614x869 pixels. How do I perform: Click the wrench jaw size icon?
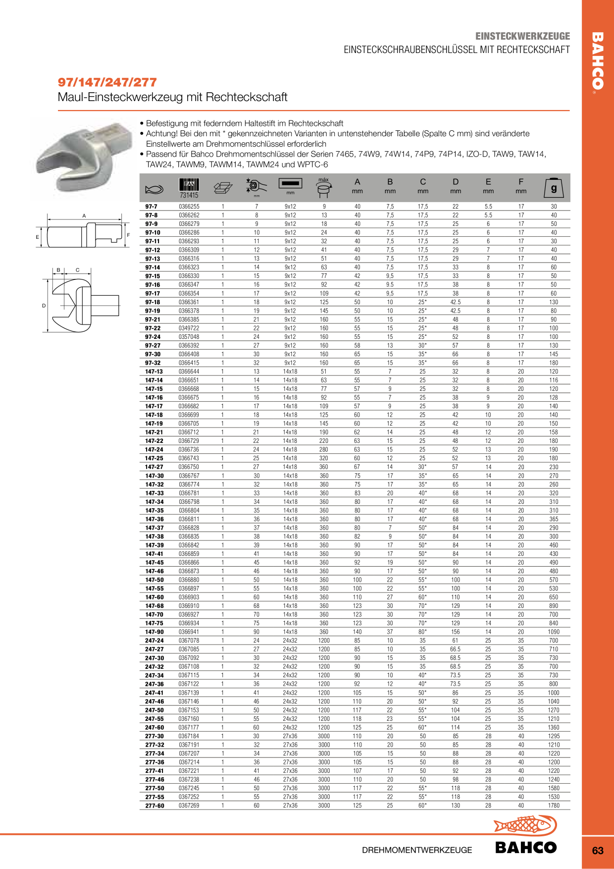click(256, 187)
